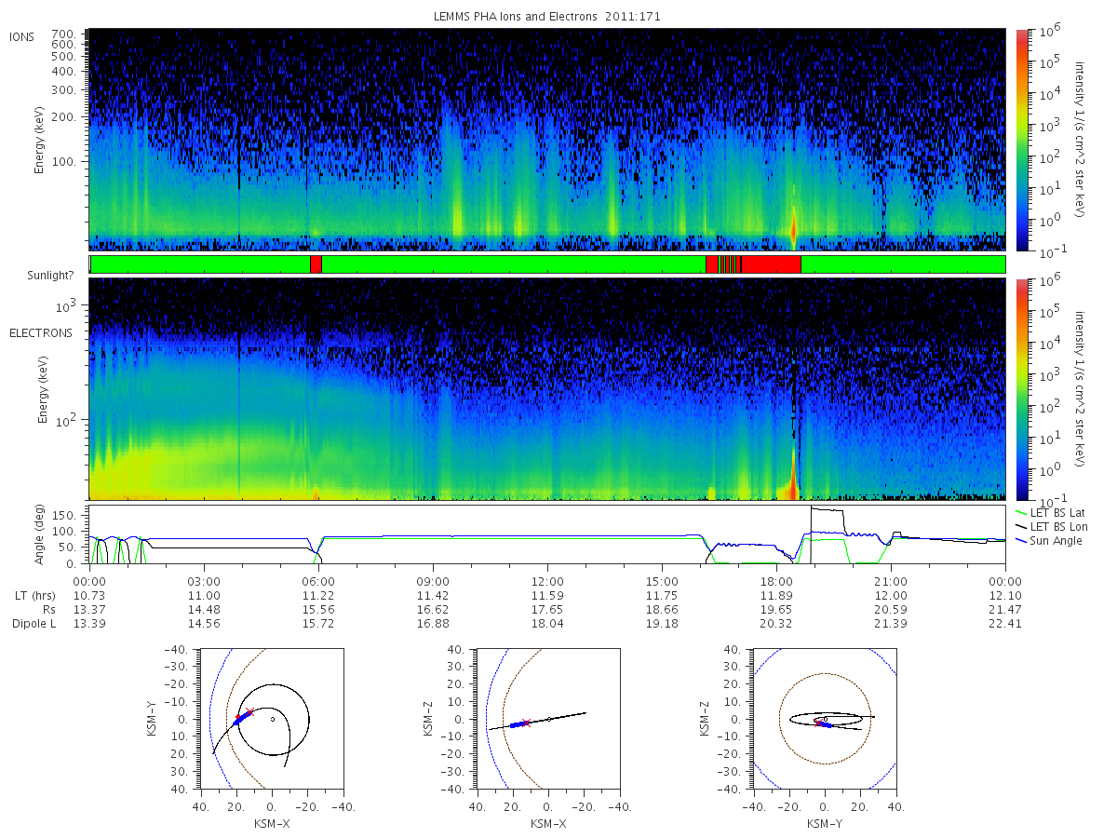The image size is (1117, 838).
Task: Click the plot title 'LEMMS PHA Ions and Electrons 2011:171'
Action: (547, 17)
